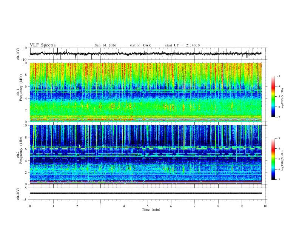Click the ch.3(V) waveform trace
Screen dimensions: 299x231
point(145,193)
